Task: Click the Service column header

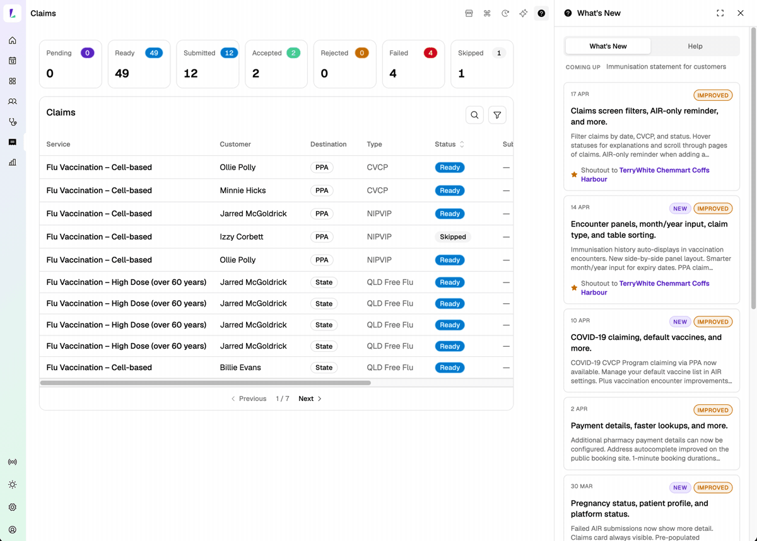Action: tap(58, 144)
